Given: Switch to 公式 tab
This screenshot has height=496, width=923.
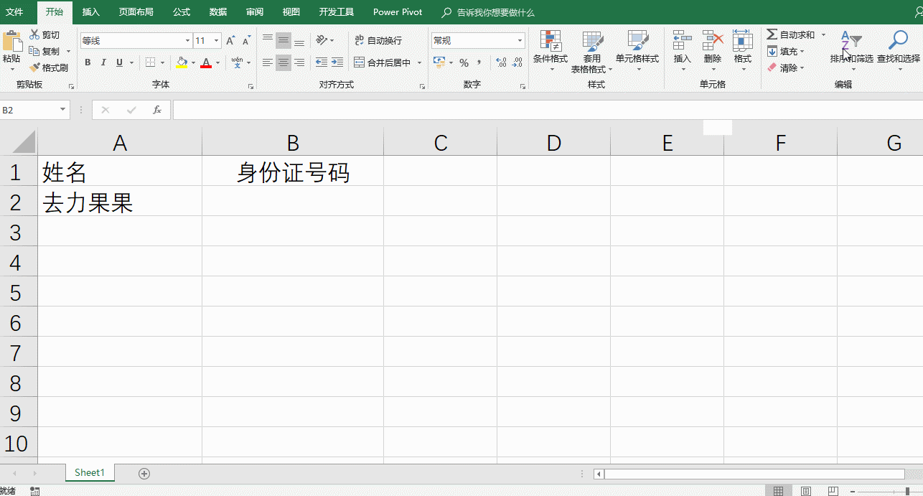Looking at the screenshot, I should tap(182, 12).
